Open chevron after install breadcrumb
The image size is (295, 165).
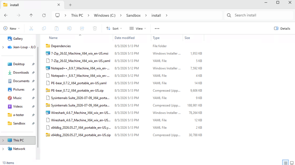(x=167, y=16)
